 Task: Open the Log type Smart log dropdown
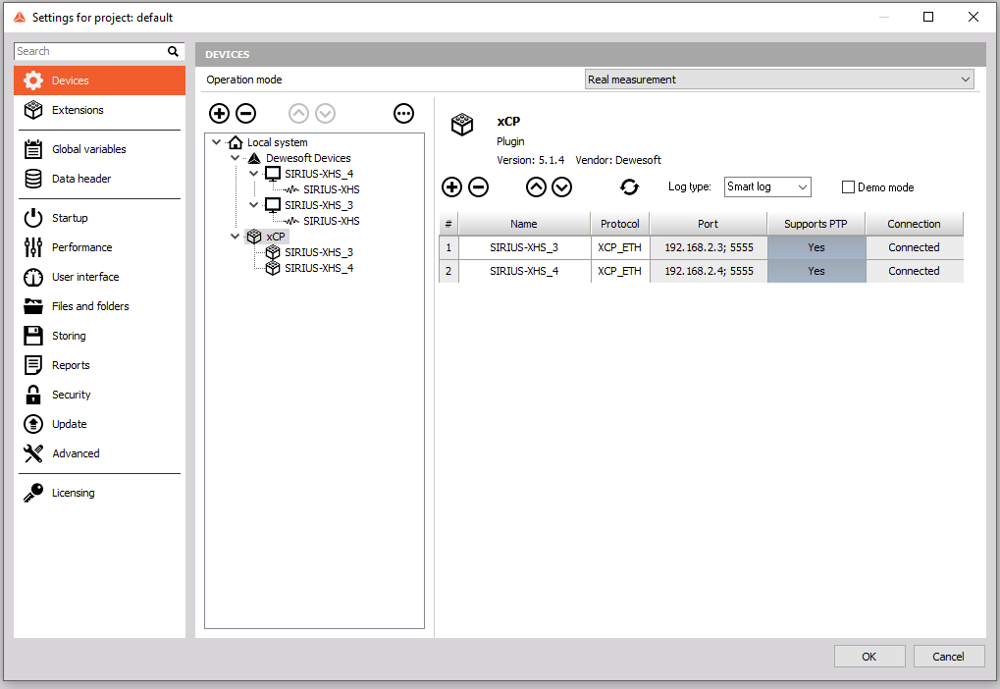tap(767, 186)
